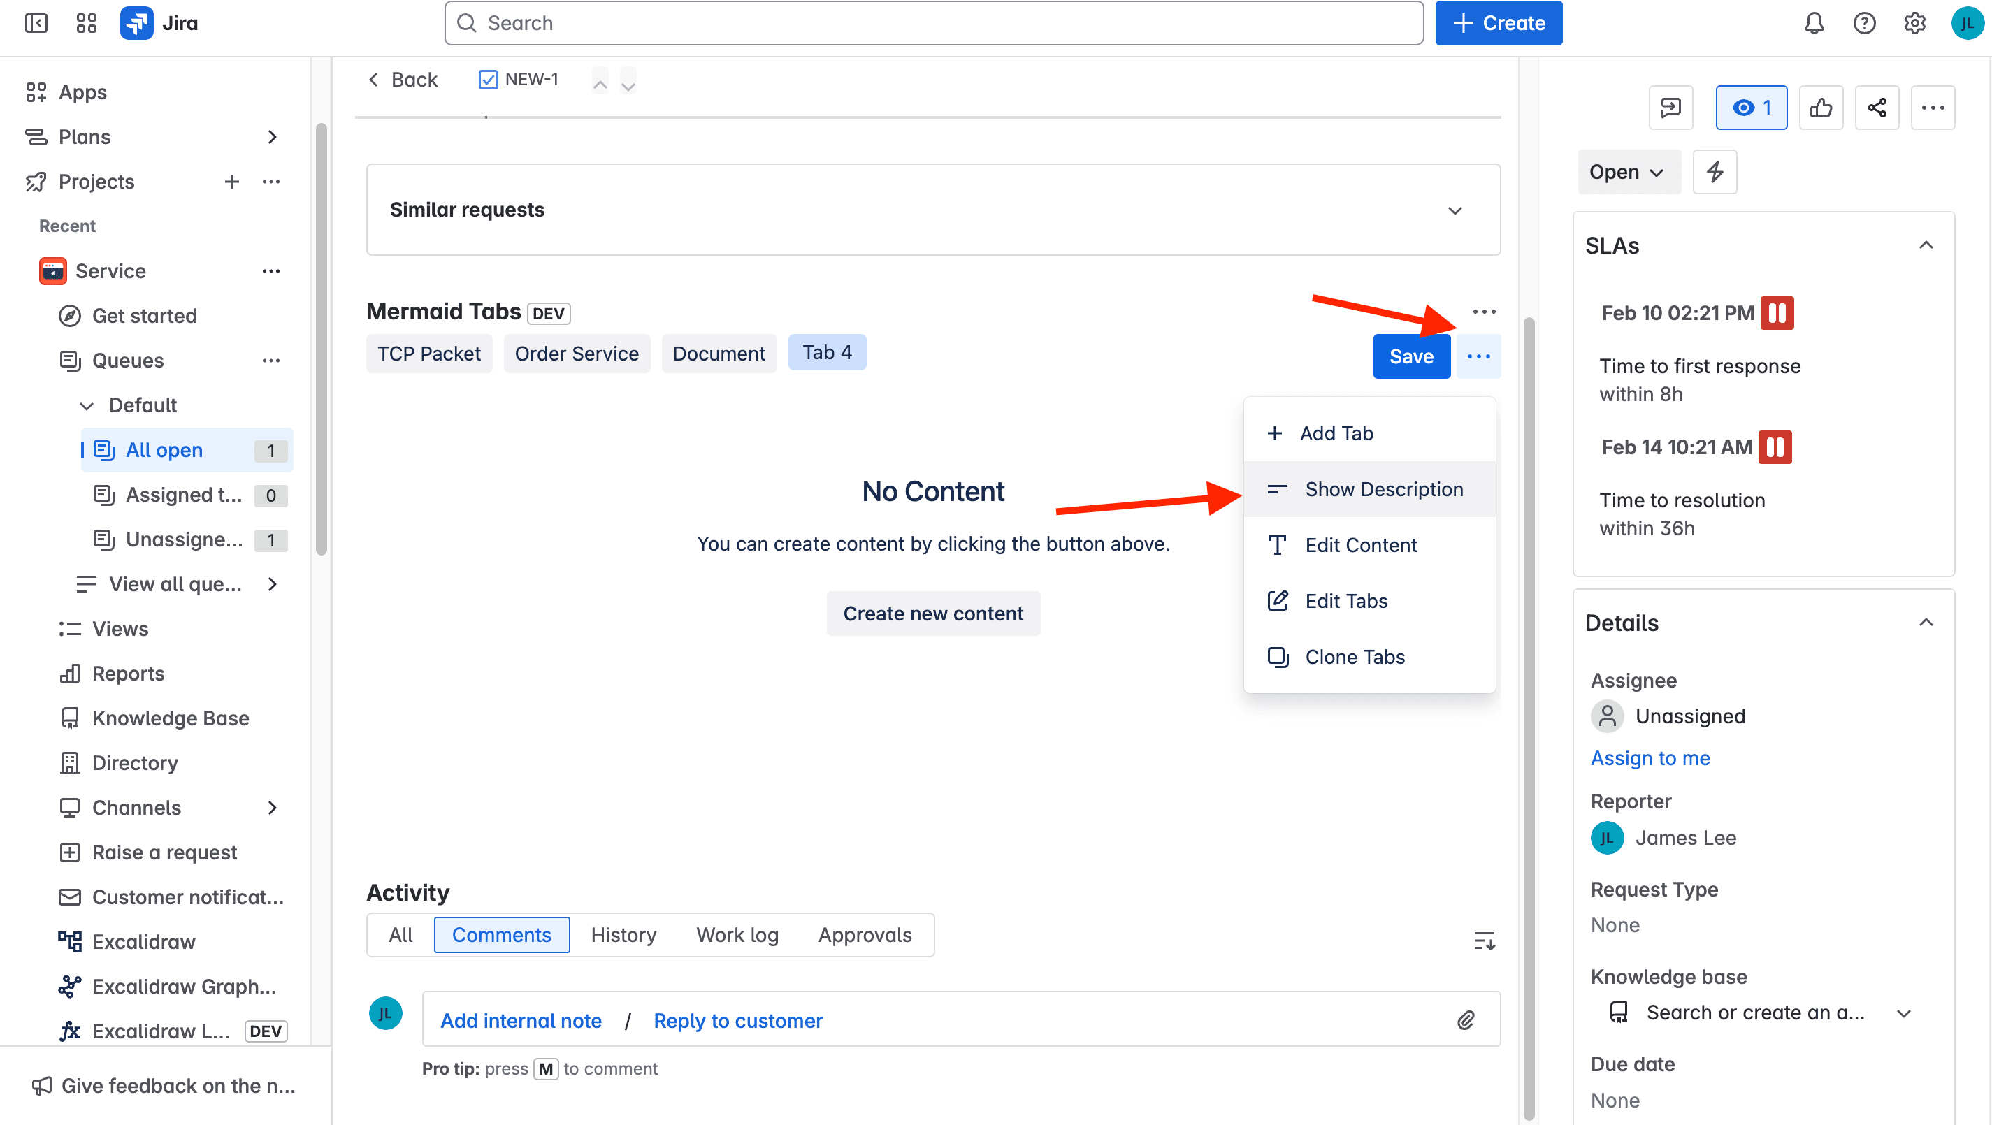1992x1125 pixels.
Task: Expand Plans in the sidebar
Action: point(271,137)
